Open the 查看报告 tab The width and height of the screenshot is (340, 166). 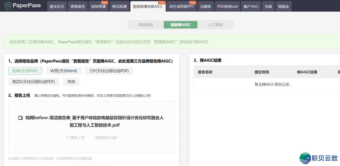[x=78, y=7]
